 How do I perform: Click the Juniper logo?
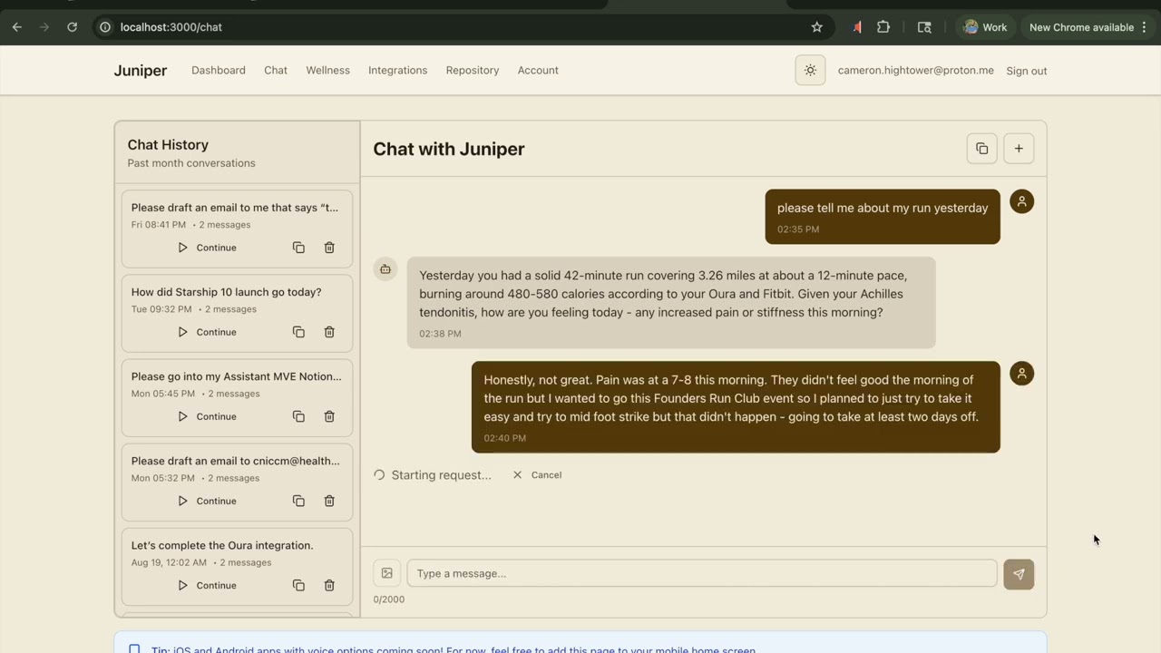(141, 71)
